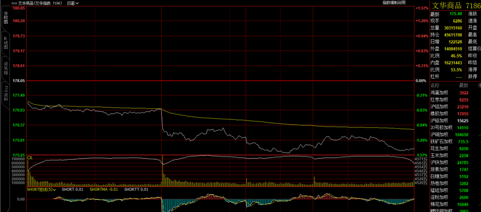
Task: Click the CJL volume indicator label
Action: pyautogui.click(x=30, y=158)
